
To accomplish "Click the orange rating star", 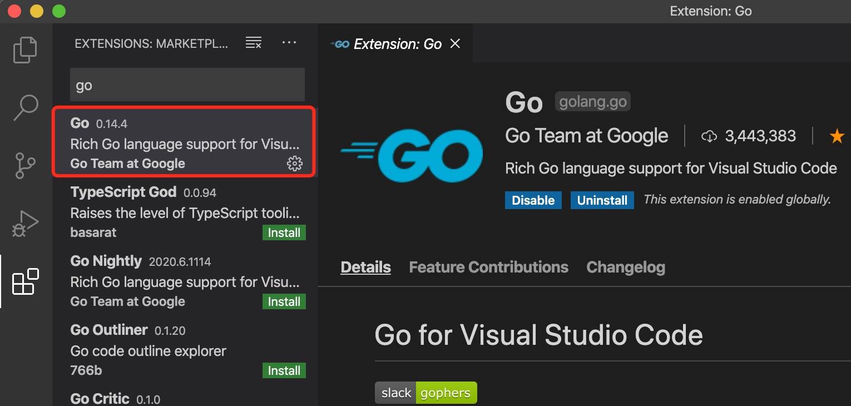I will click(x=837, y=136).
